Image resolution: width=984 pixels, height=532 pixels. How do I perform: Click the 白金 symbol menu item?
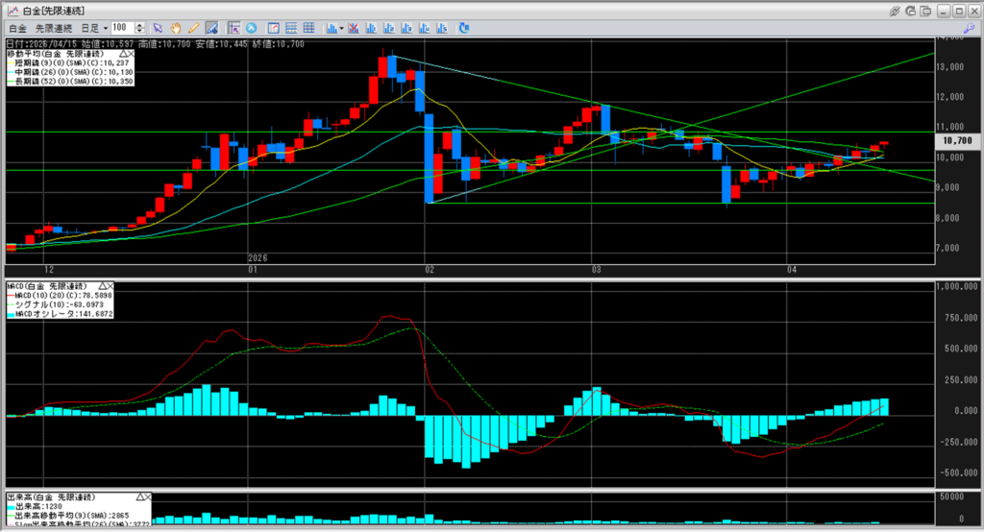(x=17, y=28)
